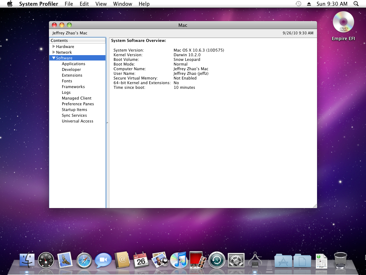Open the Documents folder stack in the Dock
Image resolution: width=366 pixels, height=275 pixels.
pos(302,260)
